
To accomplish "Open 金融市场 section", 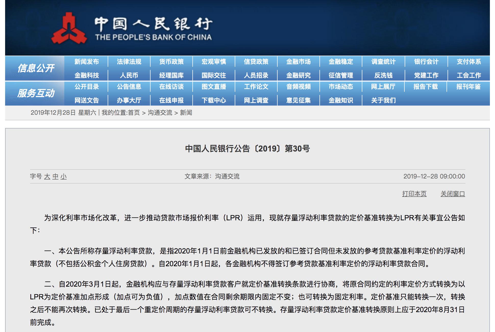I will tap(298, 62).
